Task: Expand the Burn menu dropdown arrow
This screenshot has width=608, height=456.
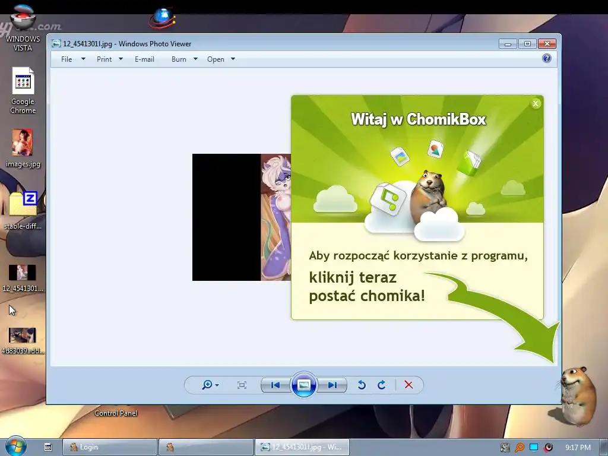Action: tap(195, 59)
